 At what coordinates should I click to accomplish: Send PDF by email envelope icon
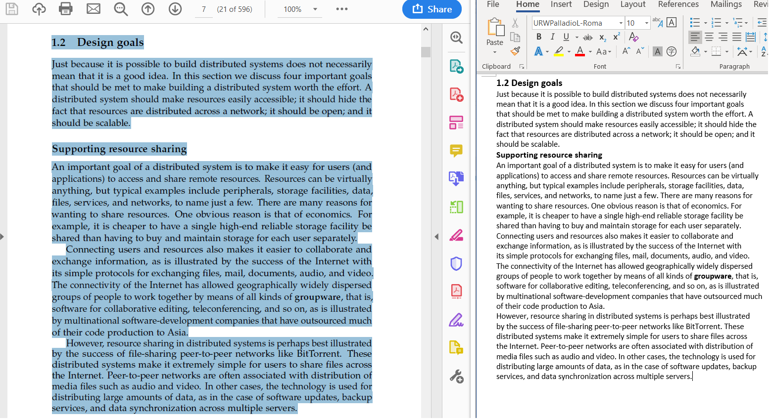coord(94,8)
